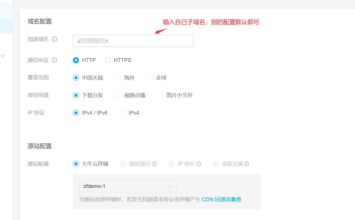Image resolution: width=355 pixels, height=220 pixels.
Task: Open the zfdemo-1 bucket dropdown
Action: coord(128,186)
